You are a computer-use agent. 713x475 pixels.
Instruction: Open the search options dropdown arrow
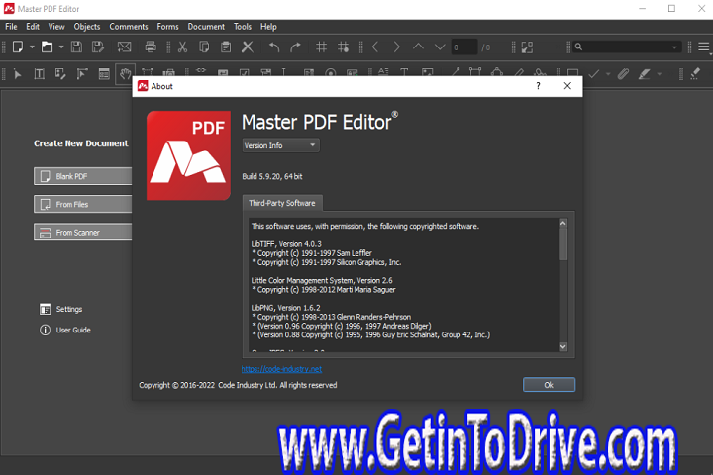[674, 47]
